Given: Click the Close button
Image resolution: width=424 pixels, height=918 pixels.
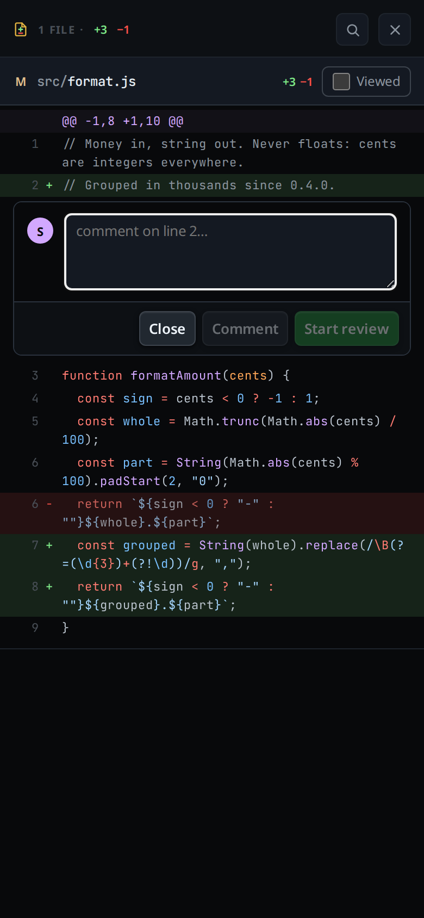Looking at the screenshot, I should click(x=167, y=328).
